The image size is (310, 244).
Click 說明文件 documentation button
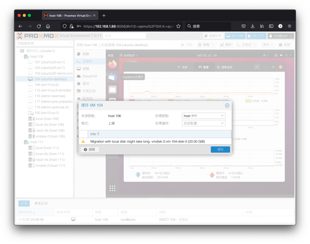[213, 36]
